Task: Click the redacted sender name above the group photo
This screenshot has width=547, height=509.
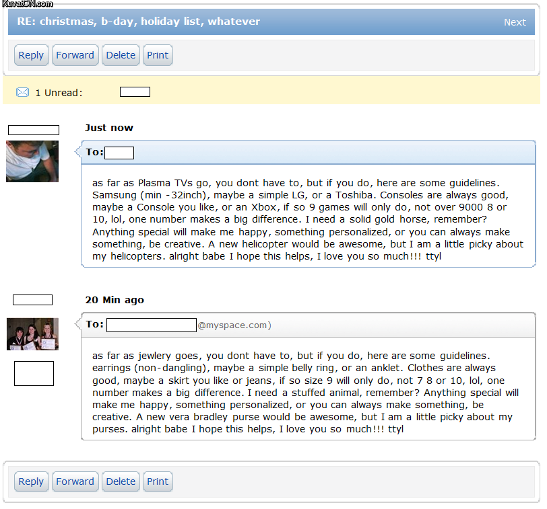Action: pyautogui.click(x=32, y=300)
